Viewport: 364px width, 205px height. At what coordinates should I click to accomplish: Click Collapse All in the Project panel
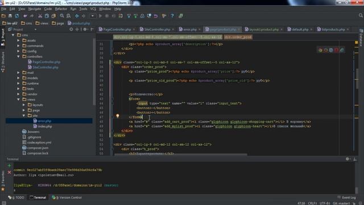click(77, 29)
